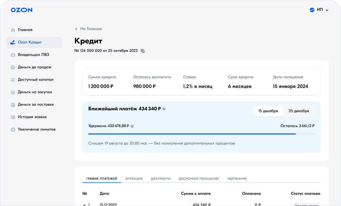Click the Оплачено column header

pyautogui.click(x=252, y=194)
